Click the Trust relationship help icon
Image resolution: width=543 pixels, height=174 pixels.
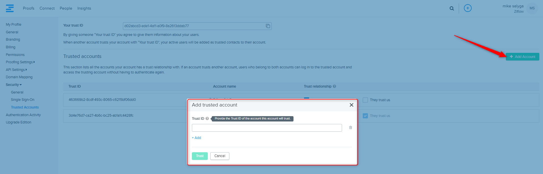pyautogui.click(x=334, y=86)
